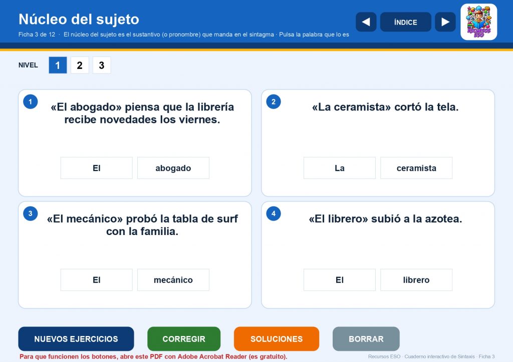Open the ÍNDICE page

click(405, 22)
